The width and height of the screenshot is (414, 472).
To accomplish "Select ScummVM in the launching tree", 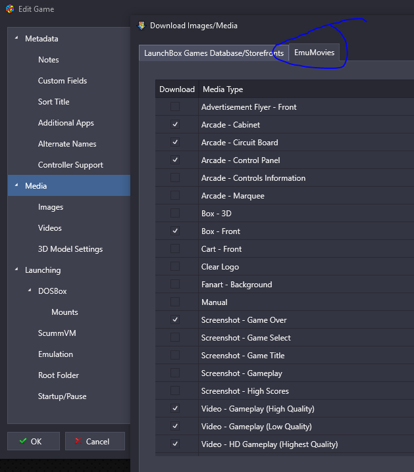I will 57,333.
